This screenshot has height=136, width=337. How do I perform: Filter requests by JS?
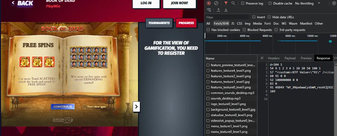coord(233,23)
